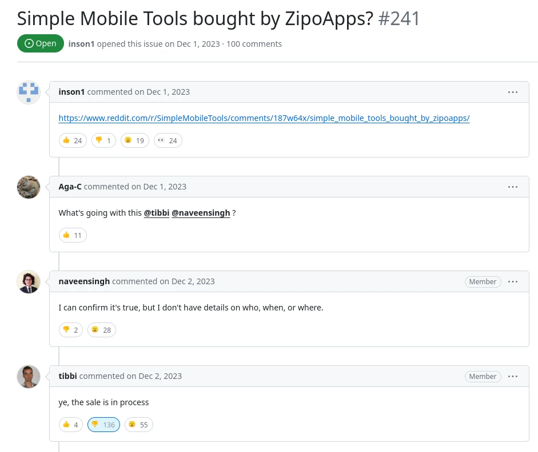The width and height of the screenshot is (538, 452).
Task: Toggle confused reaction showing 19
Action: 135,140
